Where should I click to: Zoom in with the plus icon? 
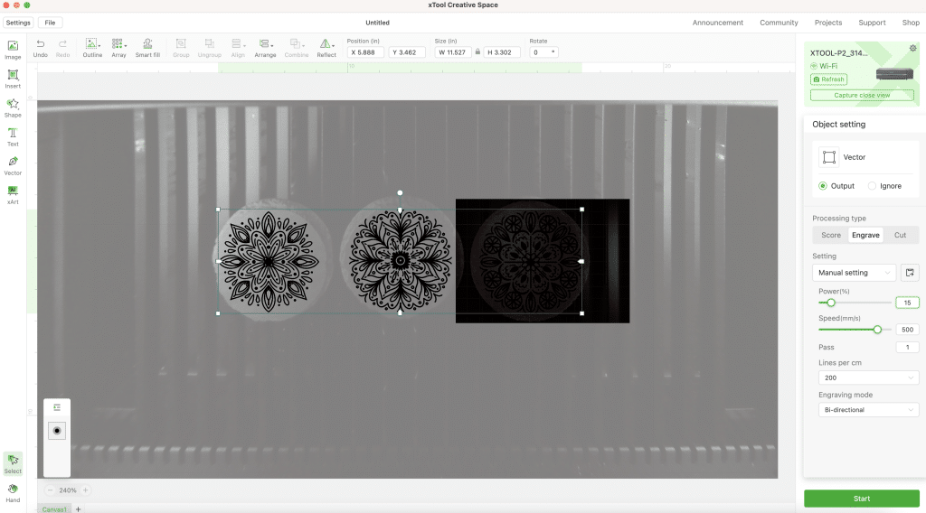[x=86, y=490]
